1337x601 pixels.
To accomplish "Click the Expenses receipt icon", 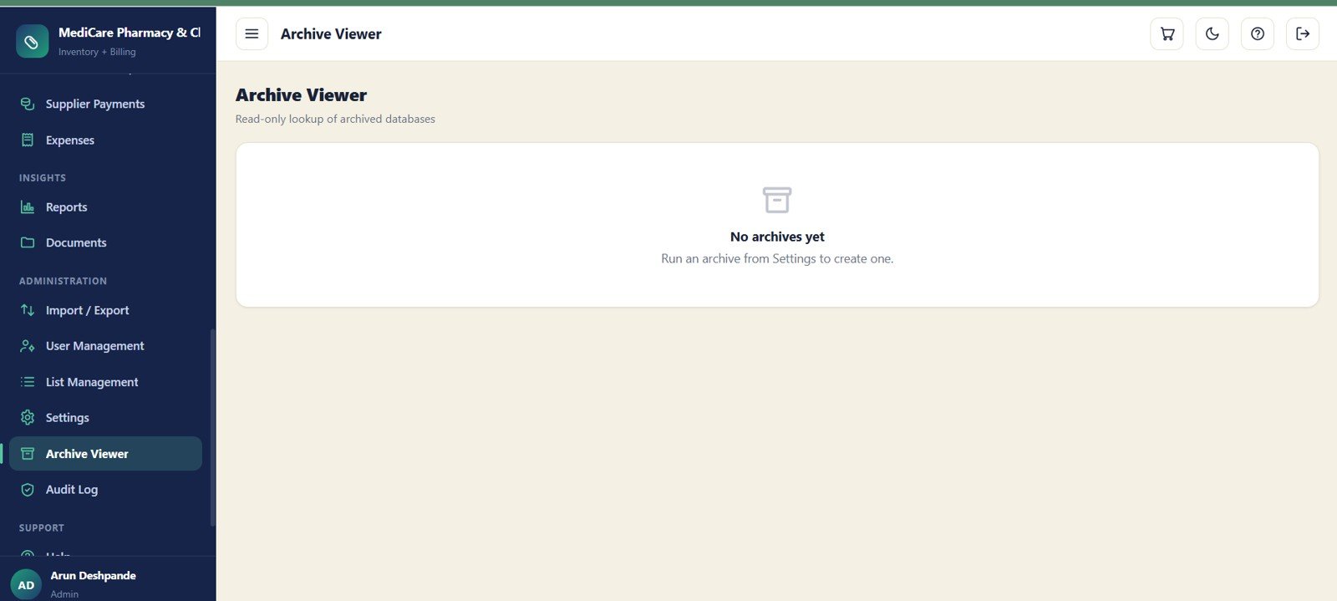I will coord(28,140).
